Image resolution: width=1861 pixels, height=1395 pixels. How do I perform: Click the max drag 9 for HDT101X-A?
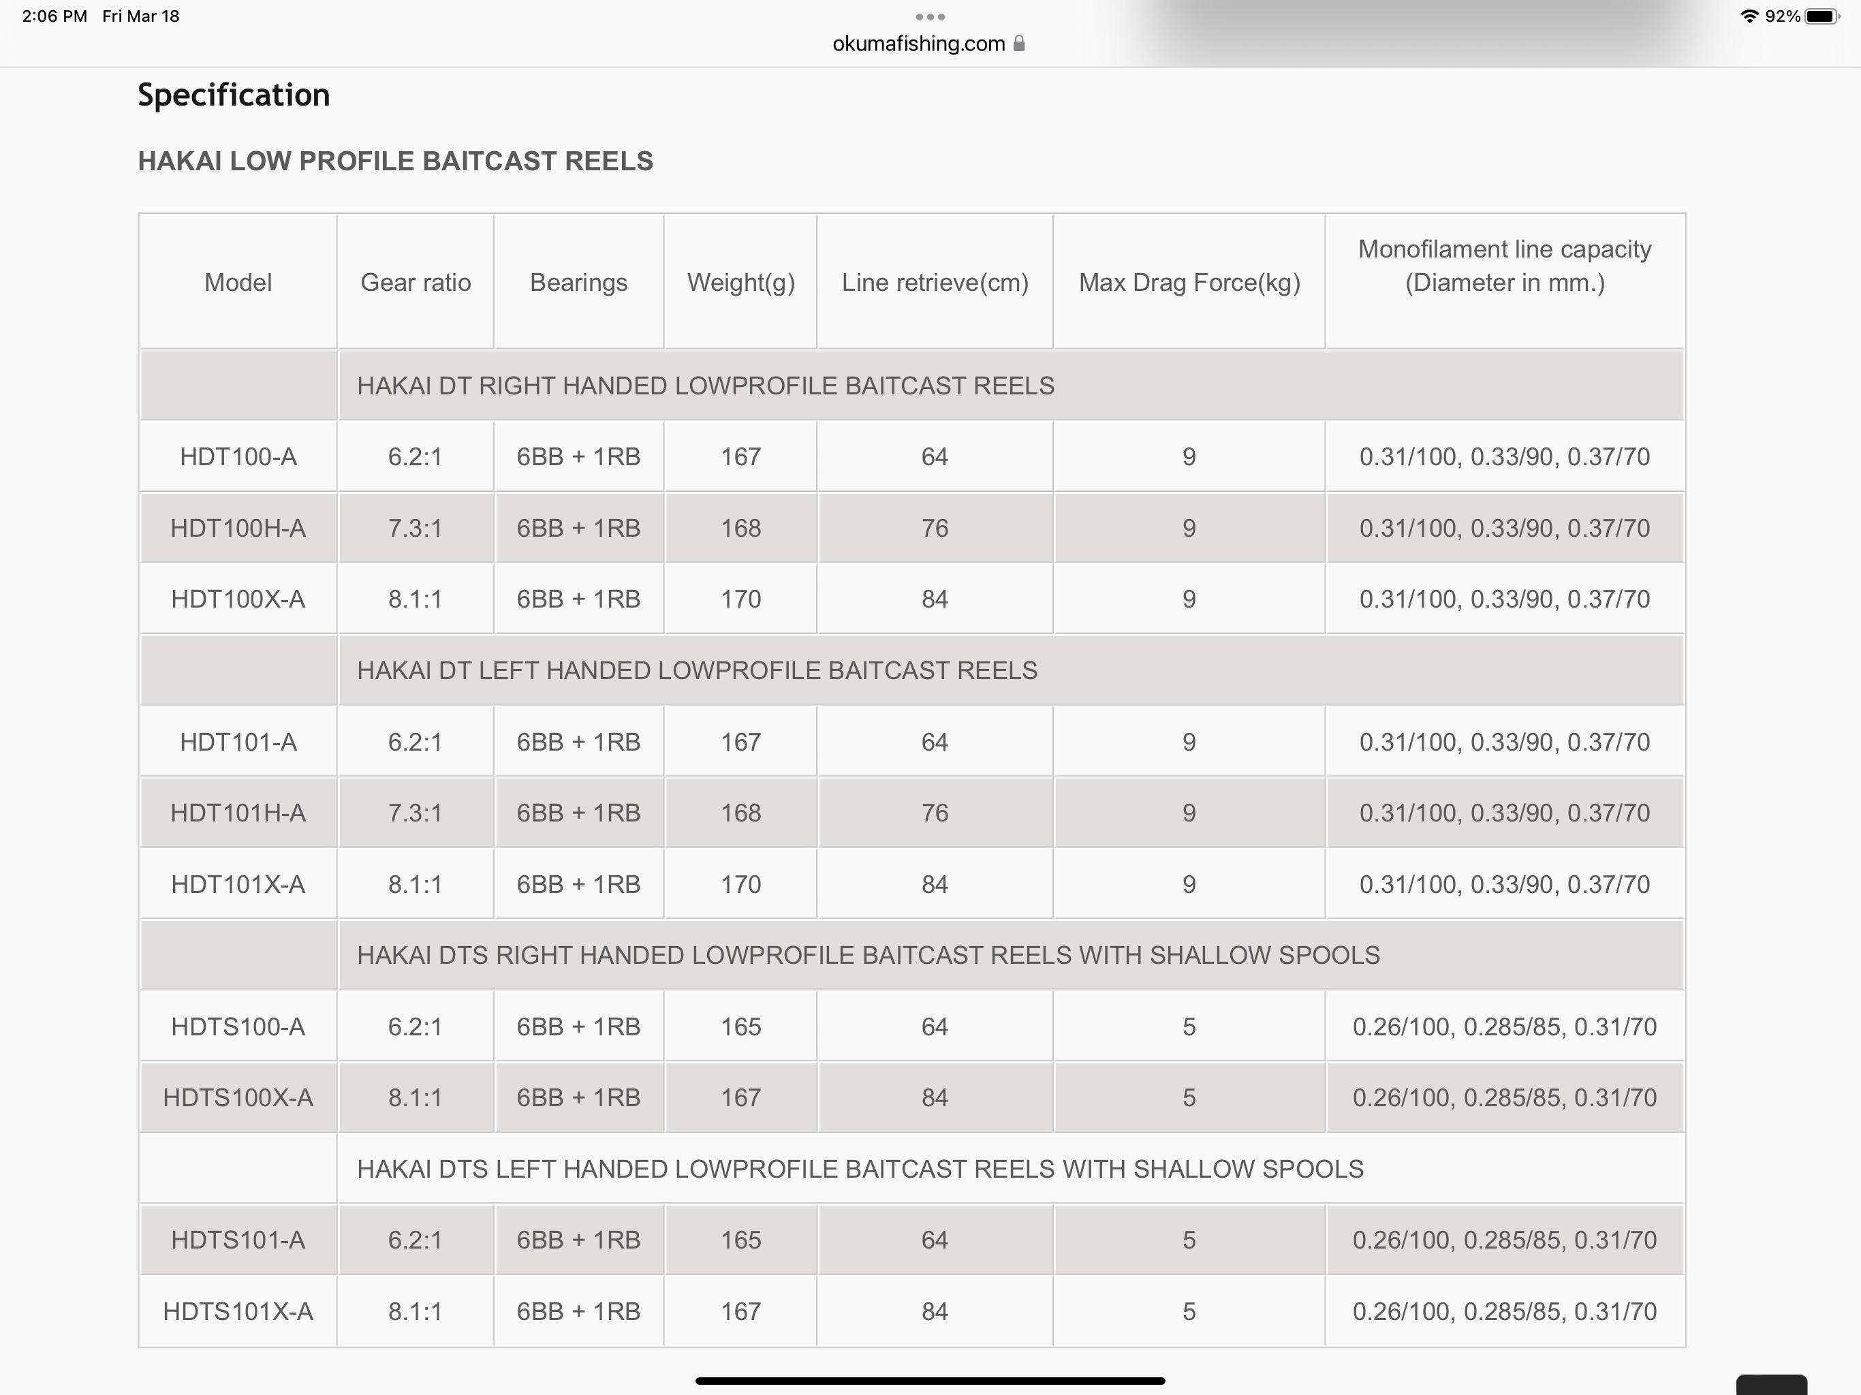(x=1189, y=884)
